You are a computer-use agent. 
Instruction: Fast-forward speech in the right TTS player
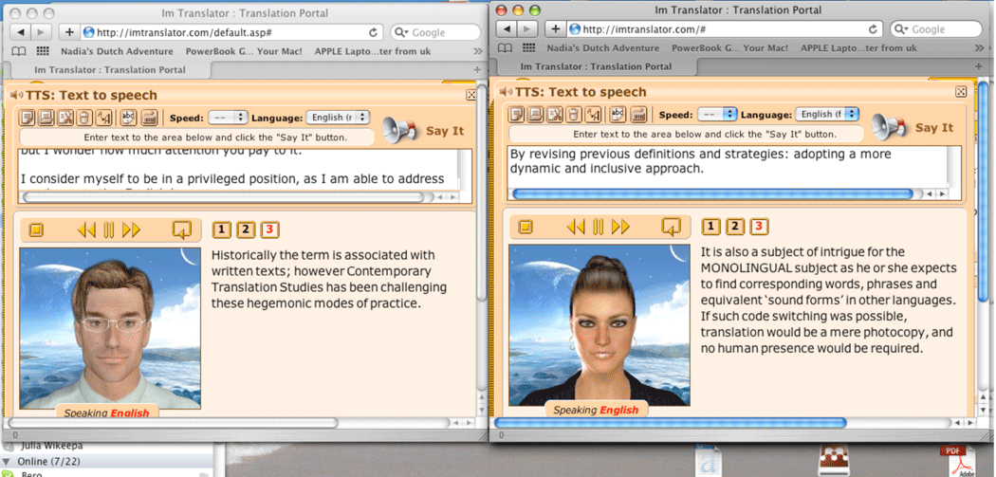pos(620,226)
